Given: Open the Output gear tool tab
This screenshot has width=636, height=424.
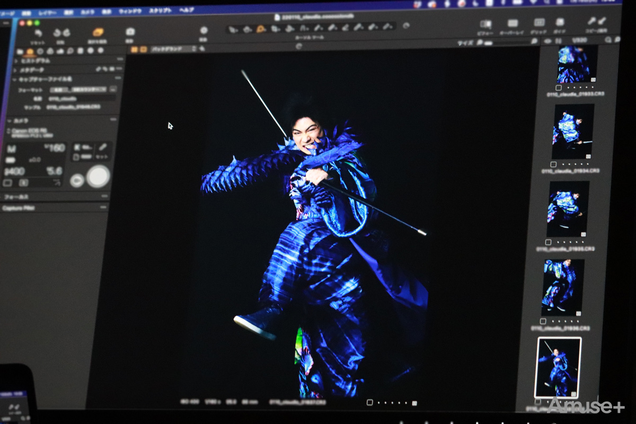Looking at the screenshot, I should coord(100,50).
